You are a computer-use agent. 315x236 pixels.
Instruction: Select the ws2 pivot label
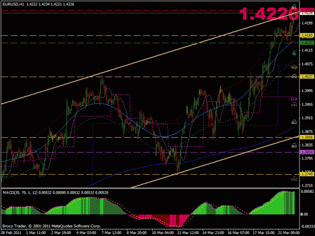(x=294, y=179)
